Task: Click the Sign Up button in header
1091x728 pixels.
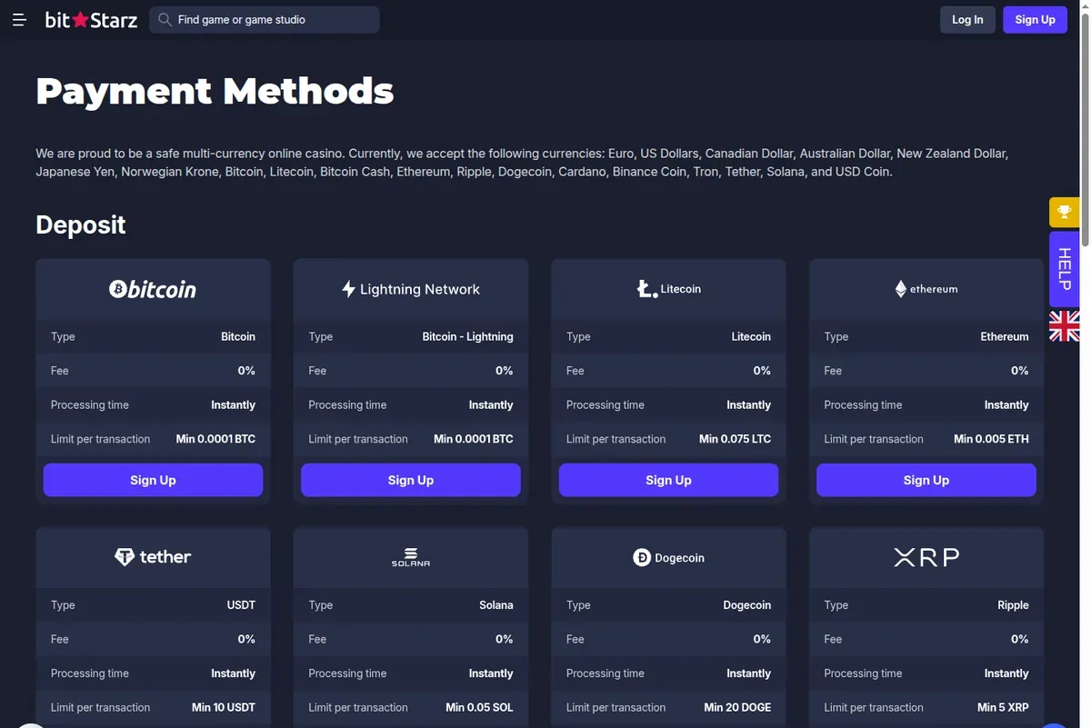Action: [1035, 20]
